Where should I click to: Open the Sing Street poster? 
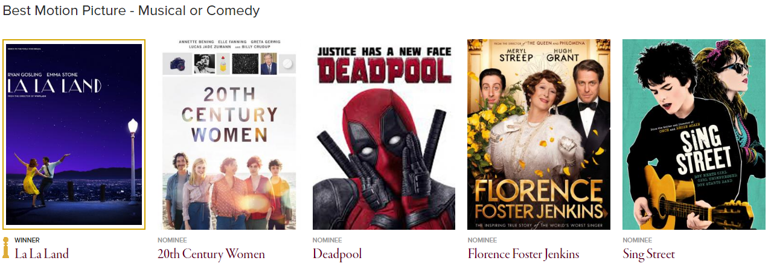694,134
